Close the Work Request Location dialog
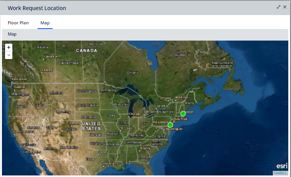 (285, 7)
